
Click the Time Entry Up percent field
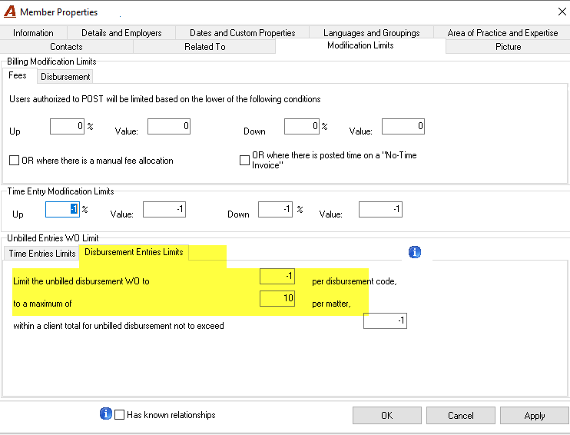62,210
